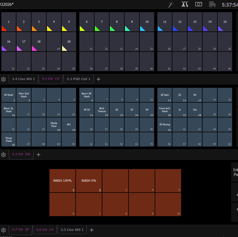Click the Magic Sheet compass icon
The height and width of the screenshot is (237, 238).
point(185,4)
